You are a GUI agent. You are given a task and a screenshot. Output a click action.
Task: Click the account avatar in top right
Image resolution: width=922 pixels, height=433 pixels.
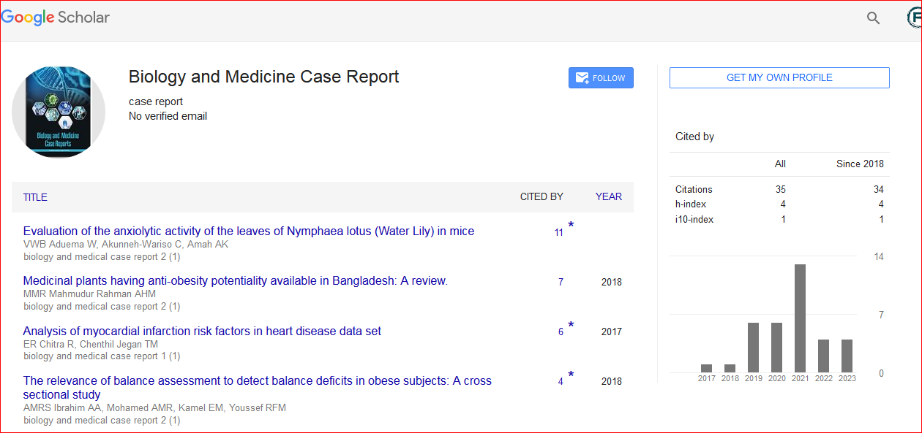tap(913, 18)
